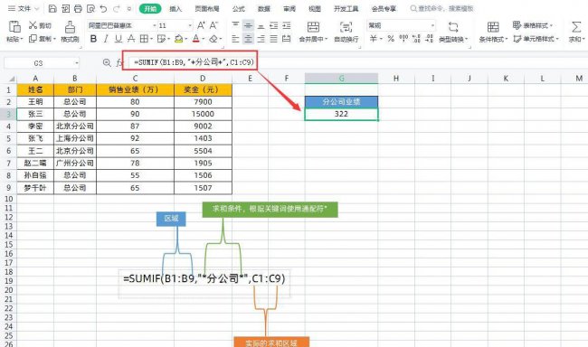Open the number format (常规) dropdown
Screen dimensions: 588x347
click(432, 25)
